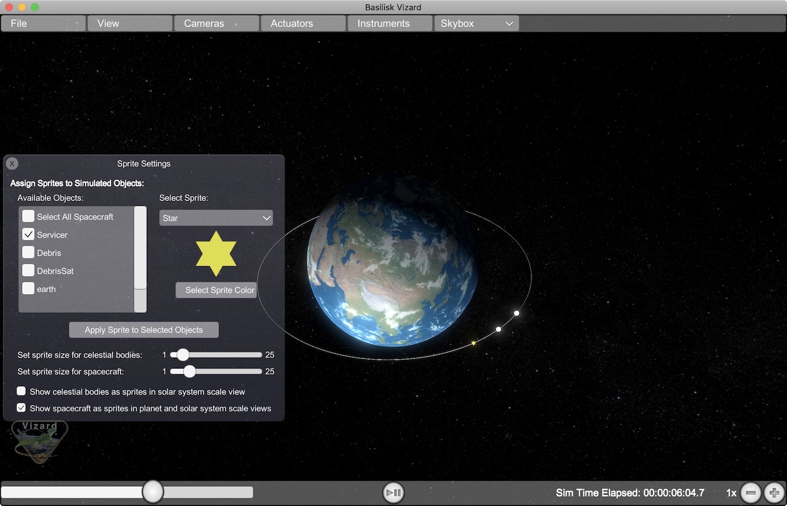Check the Debris object checkbox
This screenshot has height=506, width=787.
coord(28,252)
